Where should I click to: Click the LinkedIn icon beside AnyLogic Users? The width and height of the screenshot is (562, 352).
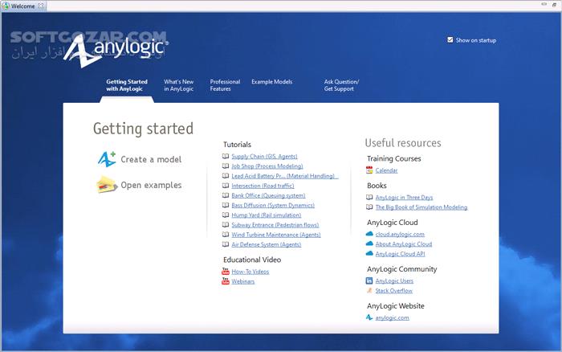pyautogui.click(x=369, y=281)
